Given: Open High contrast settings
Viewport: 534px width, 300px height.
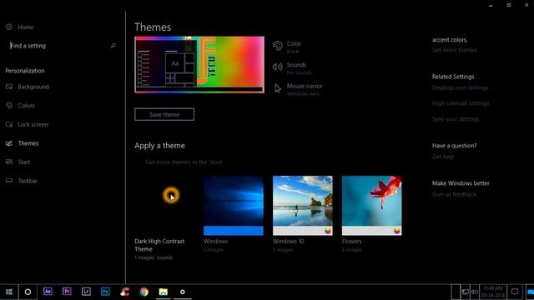Looking at the screenshot, I should (x=461, y=103).
